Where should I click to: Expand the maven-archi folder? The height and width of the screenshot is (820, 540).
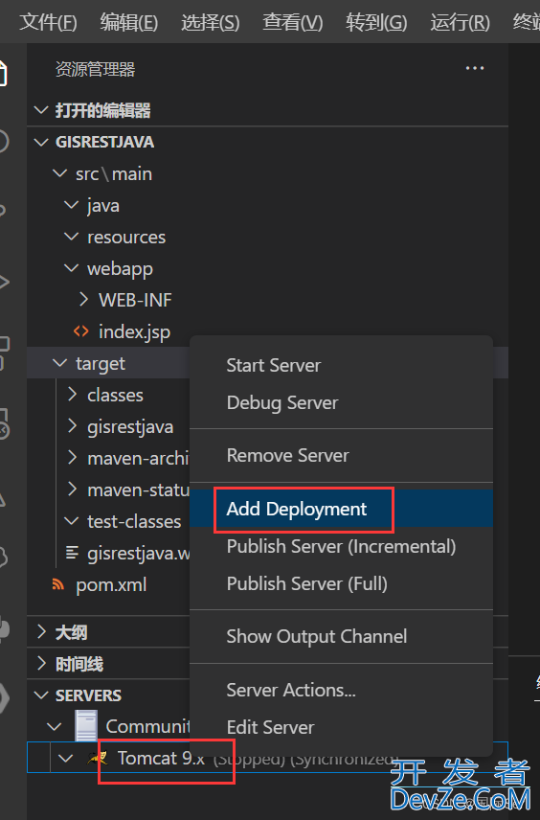pyautogui.click(x=72, y=458)
